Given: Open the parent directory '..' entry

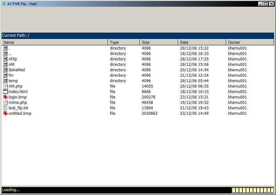Looking at the screenshot, I should (10, 54).
